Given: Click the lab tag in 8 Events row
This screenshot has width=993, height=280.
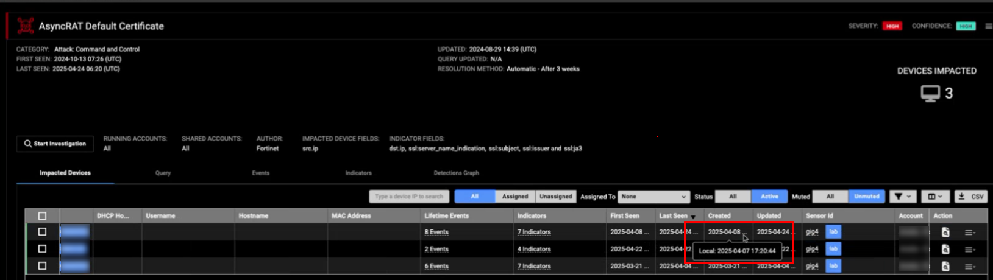Looking at the screenshot, I should [833, 232].
